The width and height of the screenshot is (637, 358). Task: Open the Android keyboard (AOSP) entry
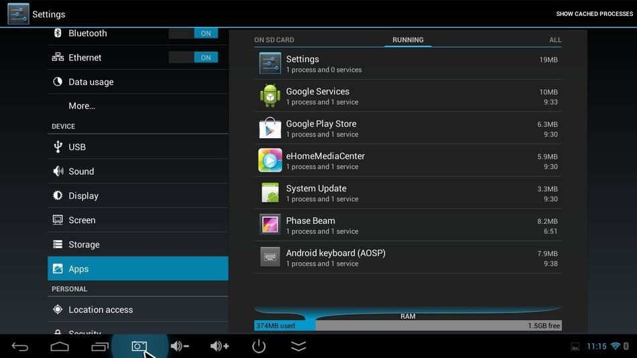pos(408,257)
